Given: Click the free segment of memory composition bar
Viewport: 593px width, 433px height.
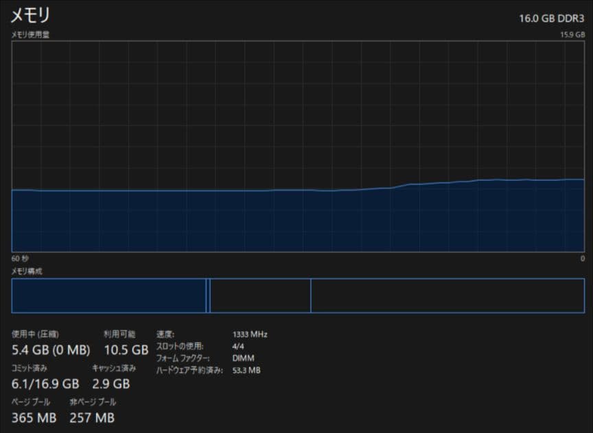Looking at the screenshot, I should [x=447, y=296].
